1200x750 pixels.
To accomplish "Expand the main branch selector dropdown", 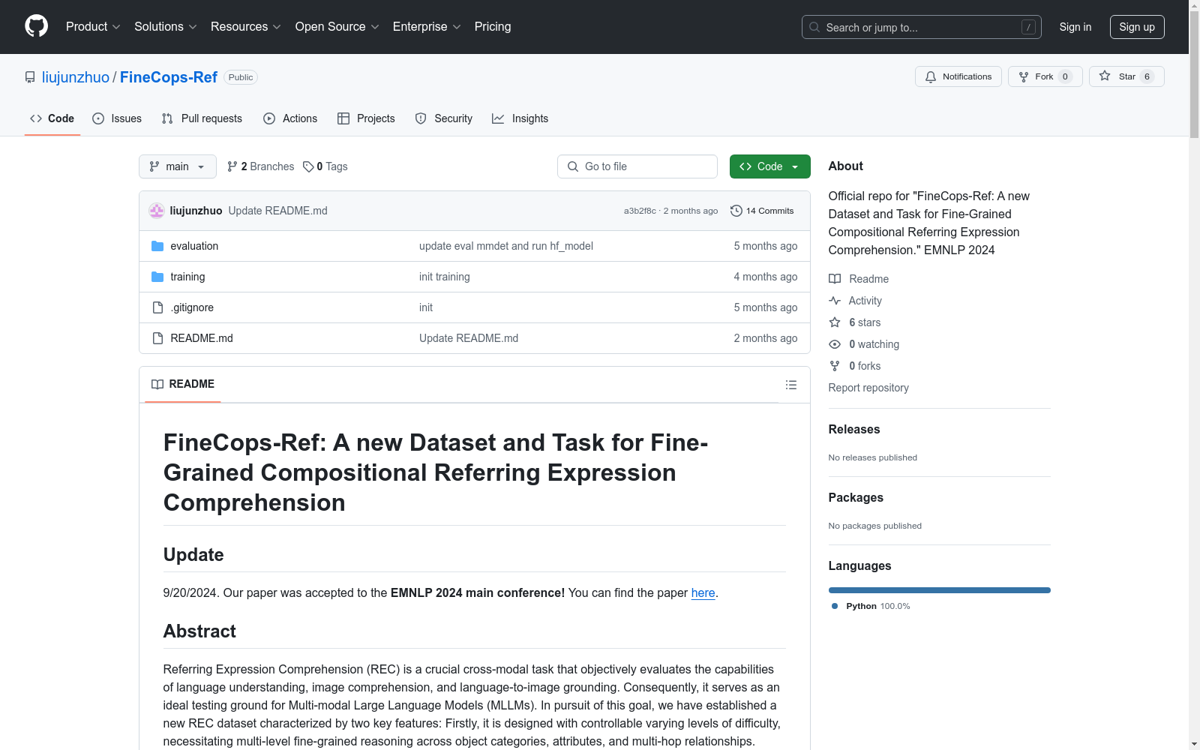I will pos(177,166).
